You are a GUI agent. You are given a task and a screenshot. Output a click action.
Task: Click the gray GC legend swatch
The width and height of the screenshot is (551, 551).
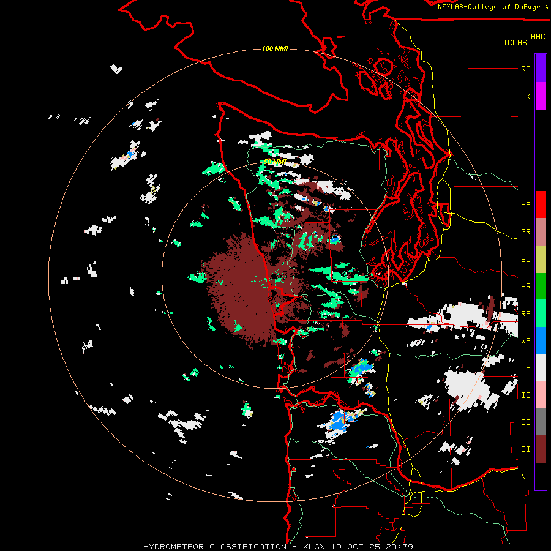click(x=541, y=422)
